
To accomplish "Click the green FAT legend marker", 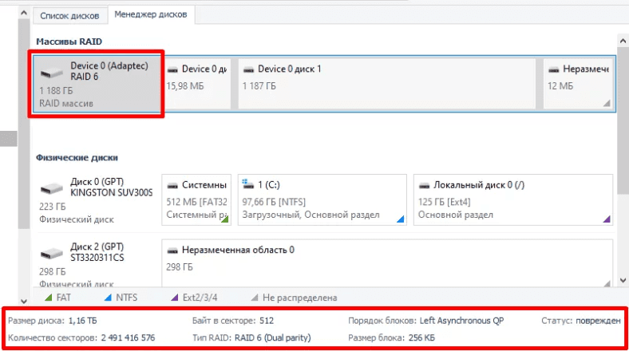I will pyautogui.click(x=49, y=298).
